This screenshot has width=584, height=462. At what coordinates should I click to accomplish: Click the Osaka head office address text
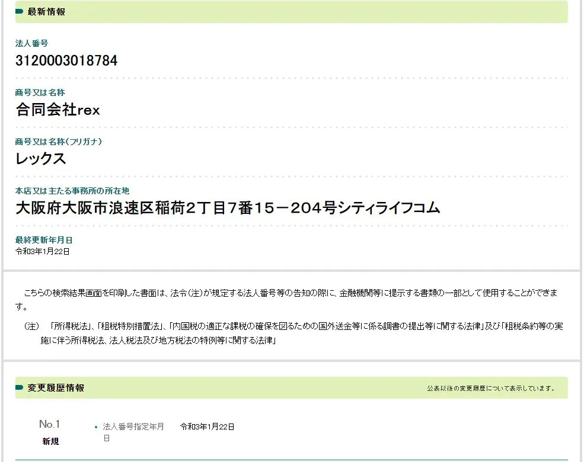(x=228, y=207)
